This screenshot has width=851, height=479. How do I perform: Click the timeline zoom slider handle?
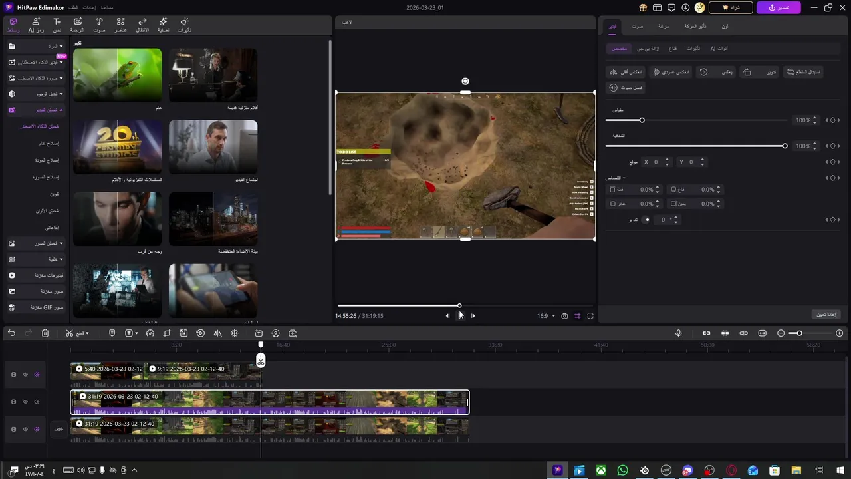799,333
